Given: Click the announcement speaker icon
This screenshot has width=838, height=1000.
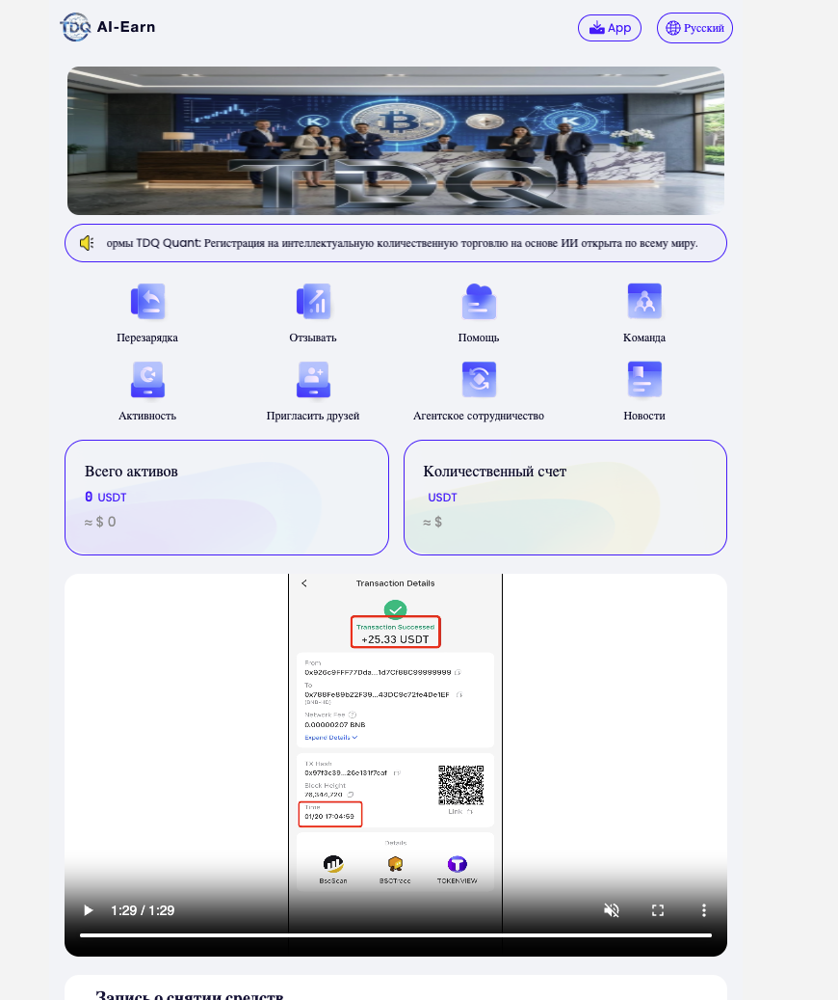Looking at the screenshot, I should (87, 243).
